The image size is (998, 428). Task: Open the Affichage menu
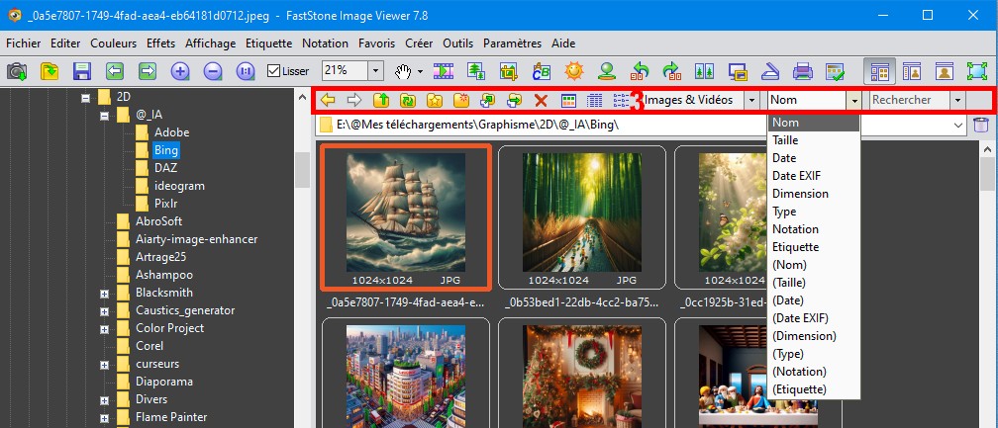click(211, 43)
